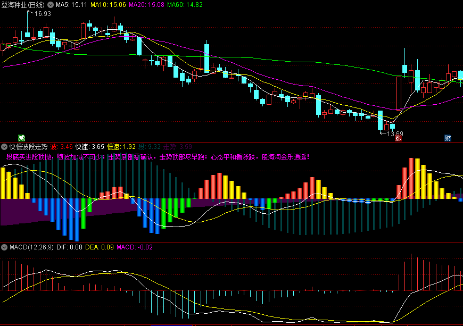Click the red 涨 marker icon
463x326 pixels.
398,138
